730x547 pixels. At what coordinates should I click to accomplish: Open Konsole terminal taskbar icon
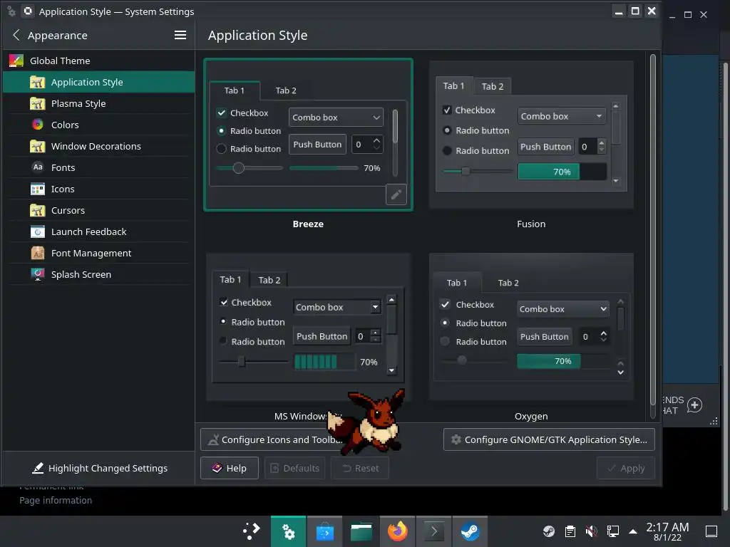coord(433,531)
